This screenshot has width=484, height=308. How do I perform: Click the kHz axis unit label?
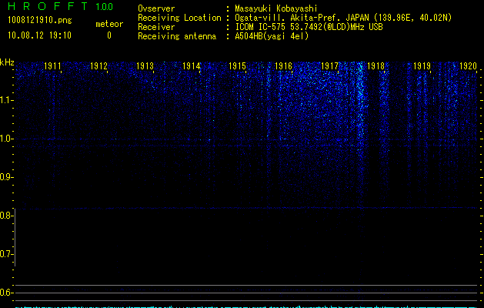7,62
